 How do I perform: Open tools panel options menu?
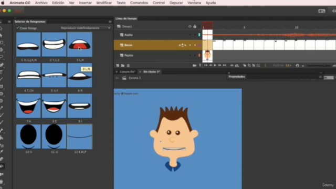click(9, 22)
